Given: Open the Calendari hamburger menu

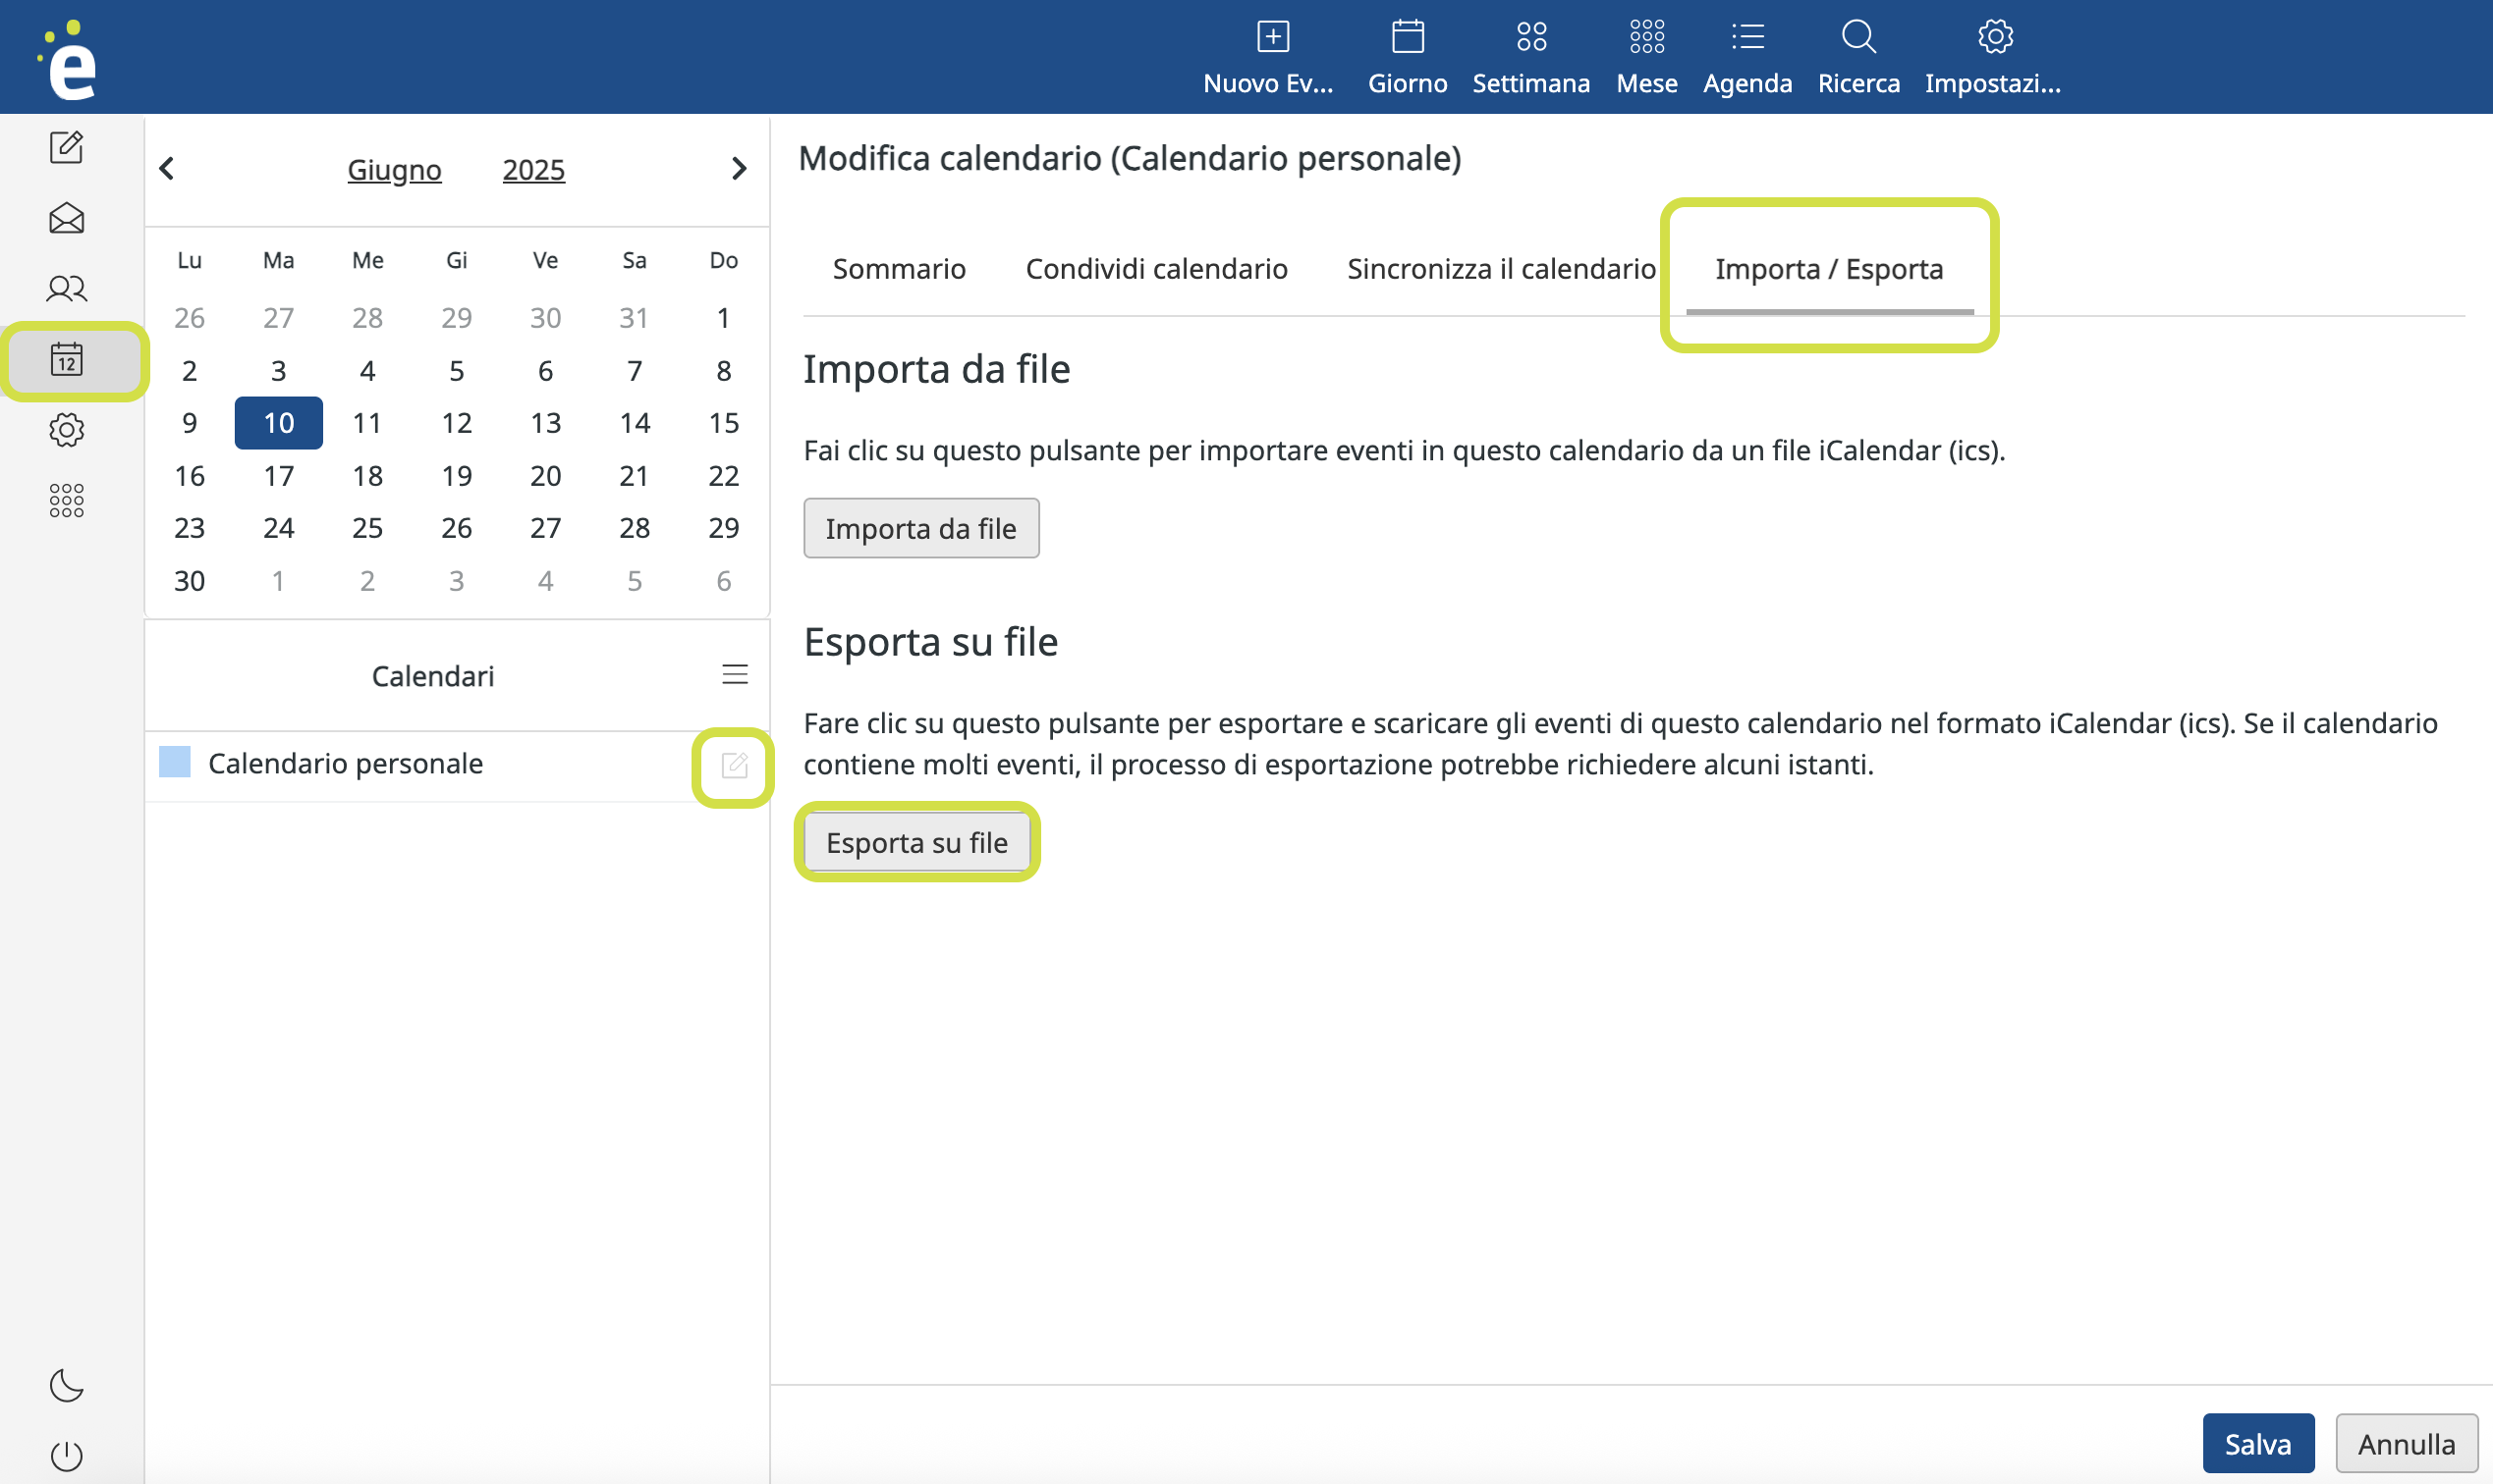Looking at the screenshot, I should click(x=735, y=675).
